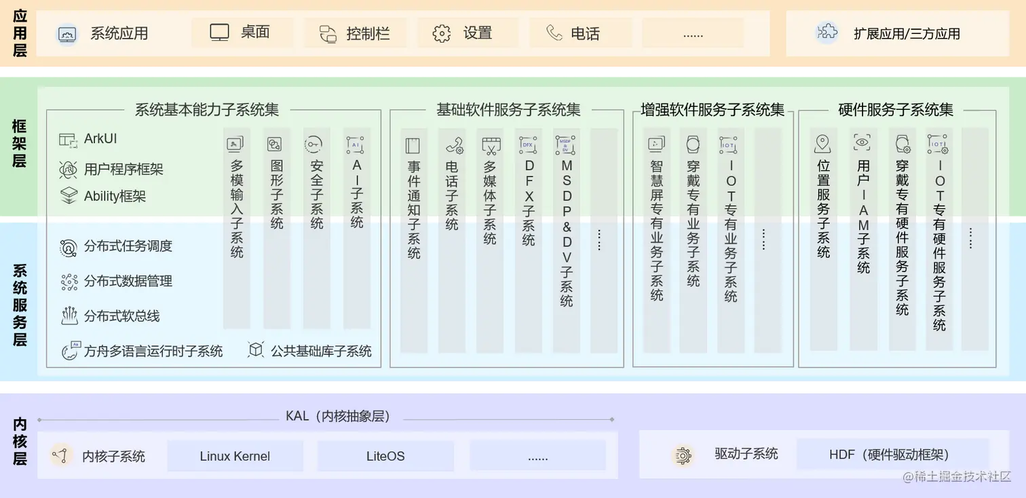Viewport: 1026px width, 498px height.
Task: Click the 控制栏 text label
Action: point(368,33)
